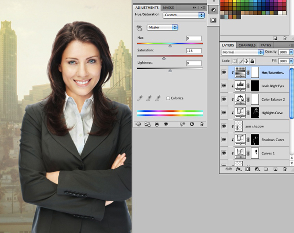Open the Hue/Saturation preset dropdown

pyautogui.click(x=184, y=15)
